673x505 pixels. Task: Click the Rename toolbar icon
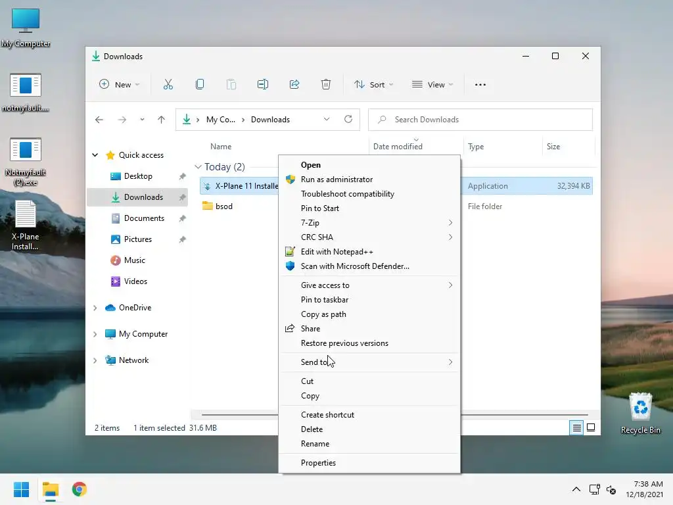coord(263,85)
